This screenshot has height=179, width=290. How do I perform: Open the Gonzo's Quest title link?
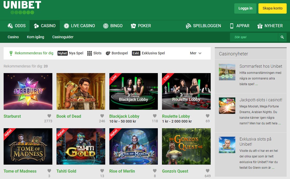pyautogui.click(x=175, y=171)
